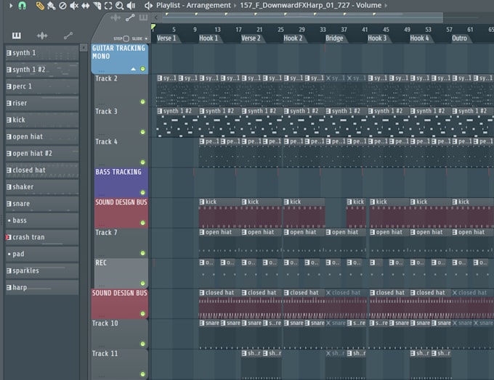Click the piano keys icon above SLIDE
Screen dimensions: 494x380
tap(143, 17)
